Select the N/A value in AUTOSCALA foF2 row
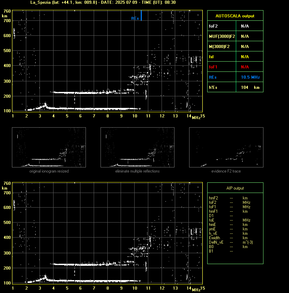Image resolution: width=289 pixels, height=293 pixels. click(x=245, y=26)
